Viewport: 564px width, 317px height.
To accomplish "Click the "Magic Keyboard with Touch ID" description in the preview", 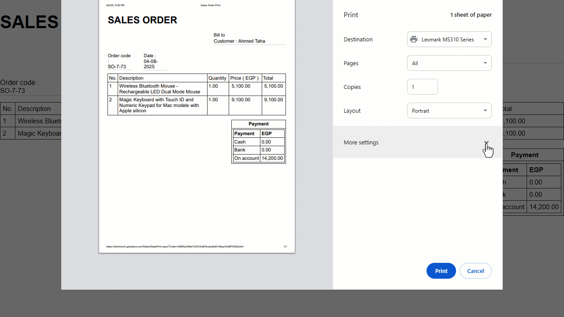I will [x=159, y=105].
